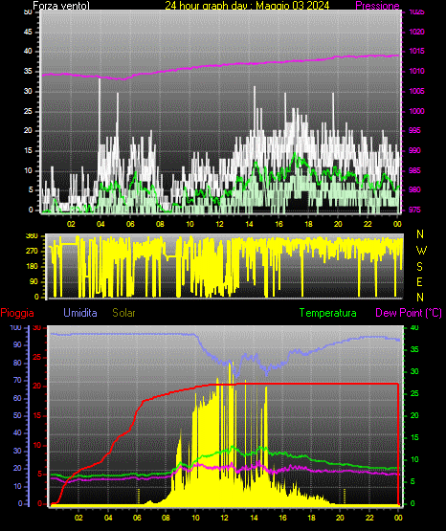
Task: Click the 24 hour graph day title
Action: point(247,6)
